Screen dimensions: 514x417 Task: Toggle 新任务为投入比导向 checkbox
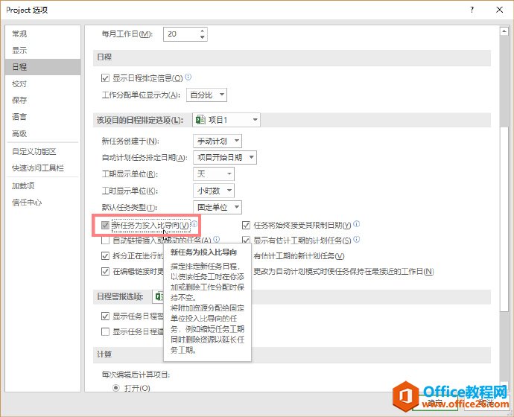[x=105, y=225]
